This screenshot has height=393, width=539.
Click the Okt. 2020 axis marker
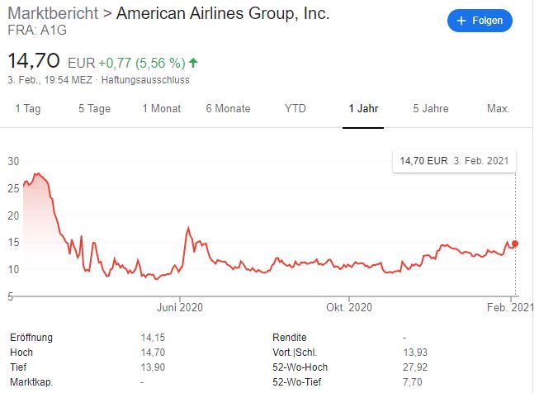(x=349, y=307)
